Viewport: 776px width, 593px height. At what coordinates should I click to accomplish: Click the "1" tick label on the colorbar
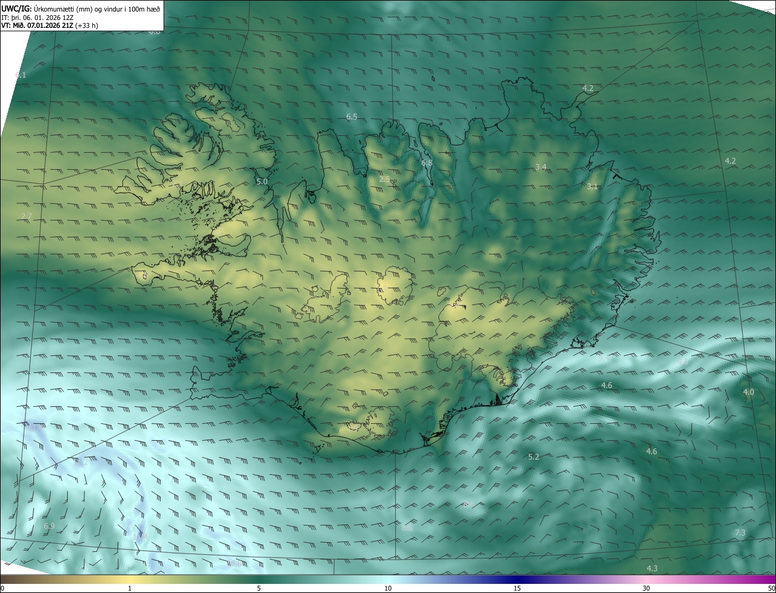click(x=130, y=588)
